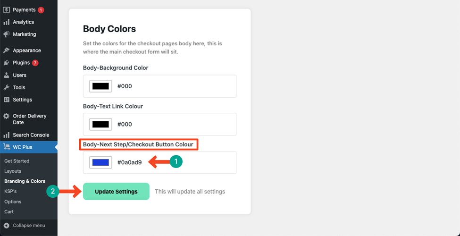Click the WC Plus cart icon

pyautogui.click(x=7, y=147)
